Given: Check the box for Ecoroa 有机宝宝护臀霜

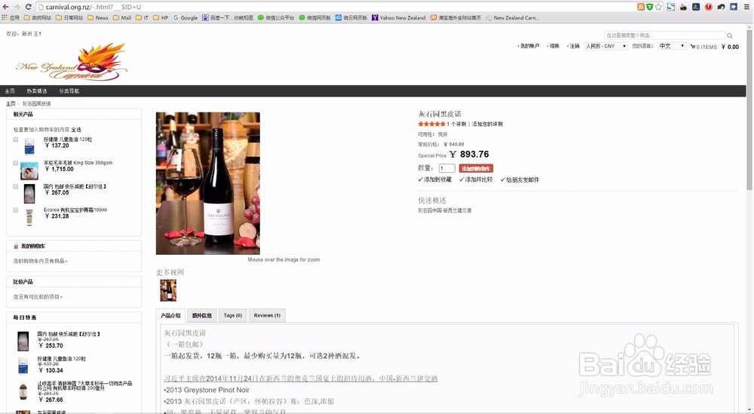Looking at the screenshot, I should 15,210.
